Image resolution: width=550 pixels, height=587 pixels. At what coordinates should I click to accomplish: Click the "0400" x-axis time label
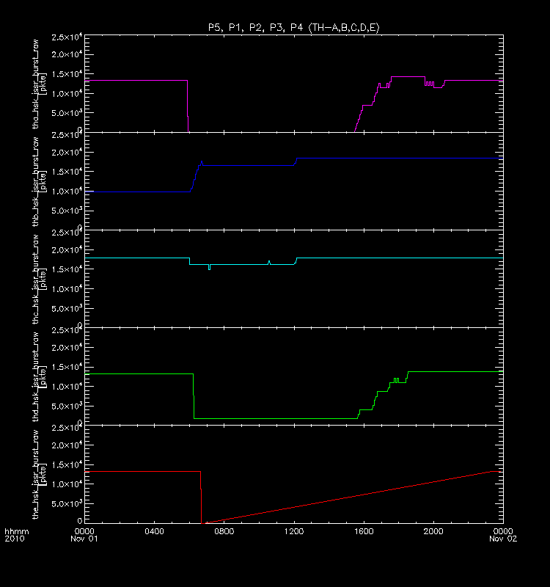click(x=154, y=531)
